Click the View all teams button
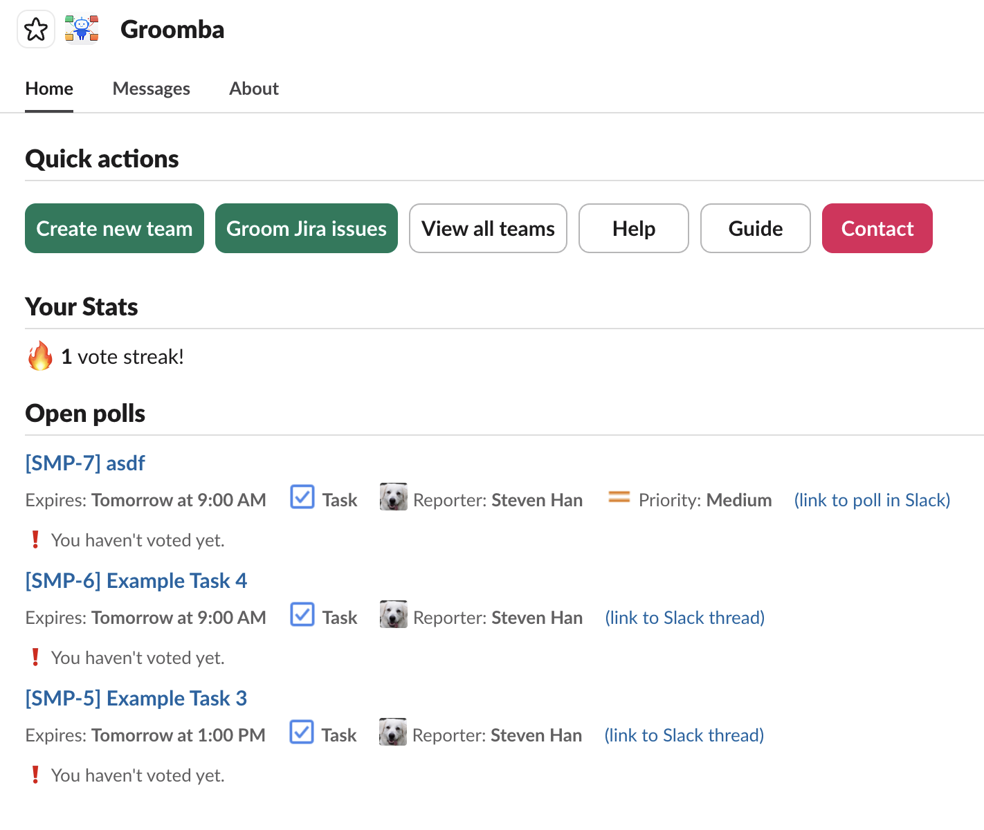The image size is (984, 830). [x=488, y=228]
